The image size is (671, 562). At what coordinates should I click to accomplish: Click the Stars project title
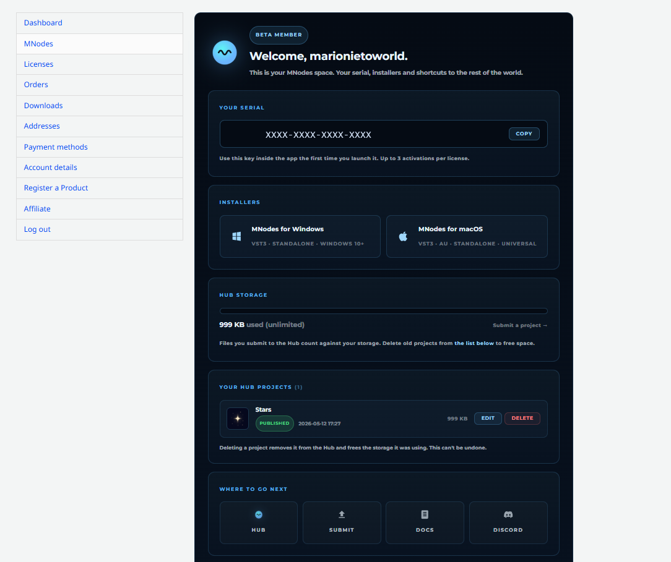(x=263, y=409)
